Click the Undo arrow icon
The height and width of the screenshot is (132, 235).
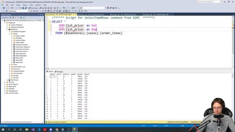tap(64, 8)
